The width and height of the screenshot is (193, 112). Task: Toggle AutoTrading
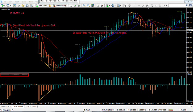[59, 6]
